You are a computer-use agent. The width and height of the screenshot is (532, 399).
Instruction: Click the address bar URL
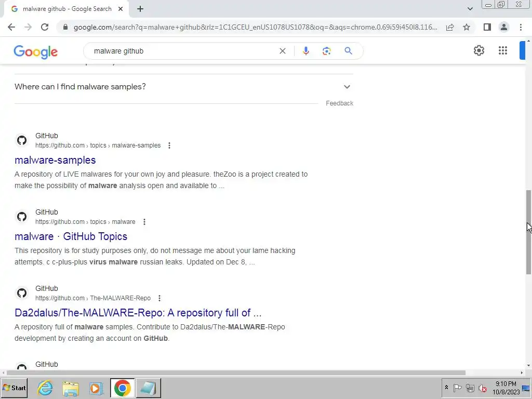pos(255,27)
